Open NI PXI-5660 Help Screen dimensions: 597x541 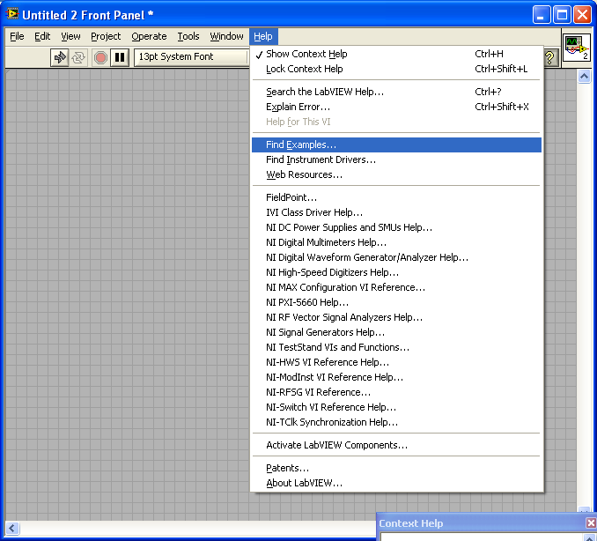point(396,302)
